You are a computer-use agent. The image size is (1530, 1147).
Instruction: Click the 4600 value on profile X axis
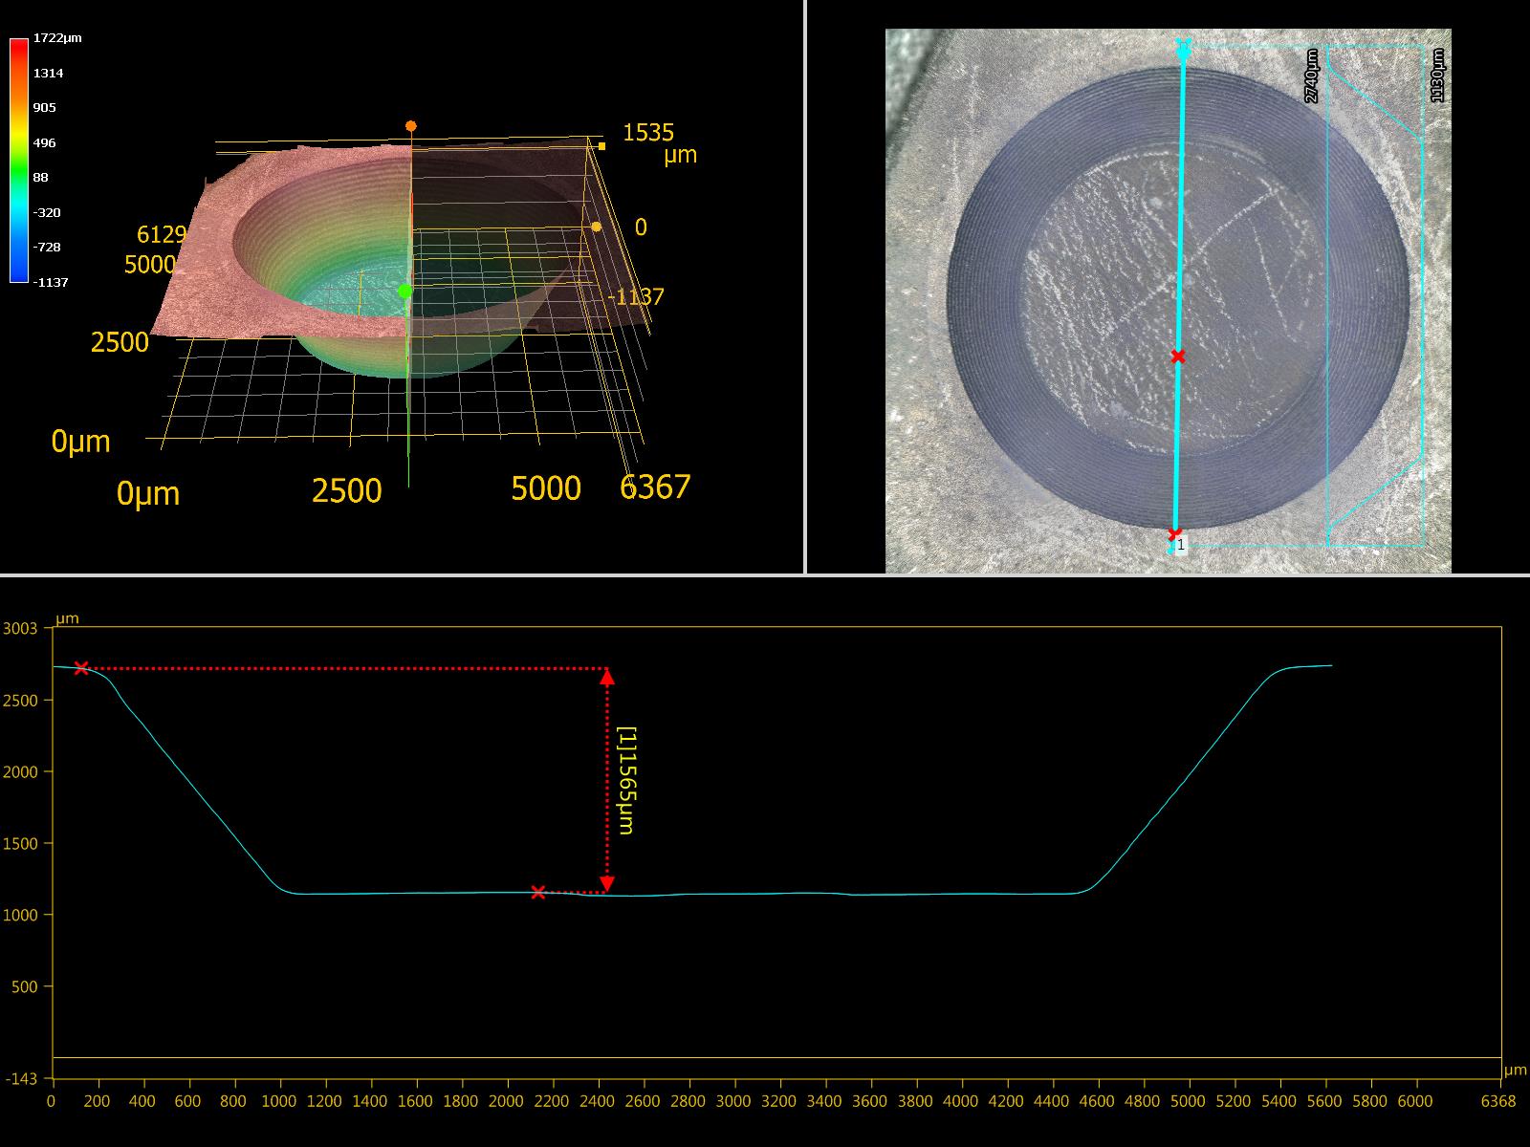pos(1097,1101)
